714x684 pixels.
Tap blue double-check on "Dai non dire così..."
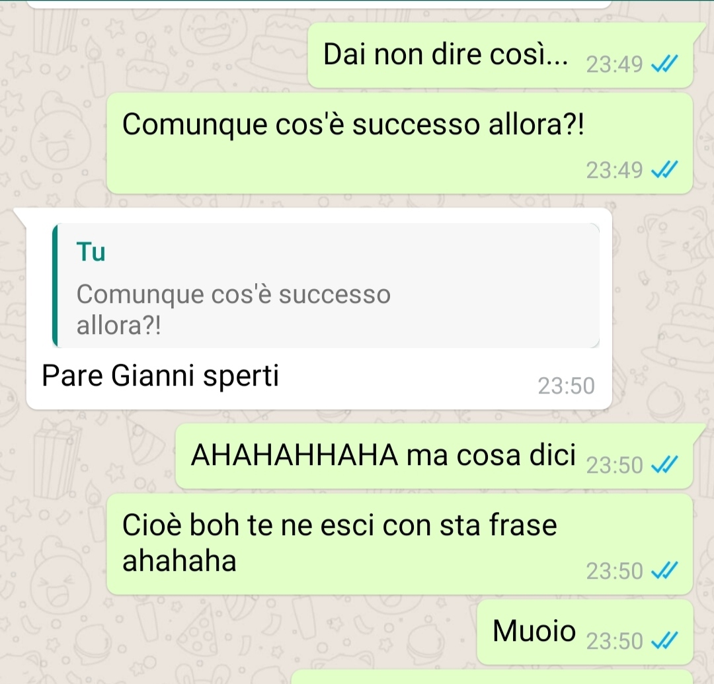point(665,64)
